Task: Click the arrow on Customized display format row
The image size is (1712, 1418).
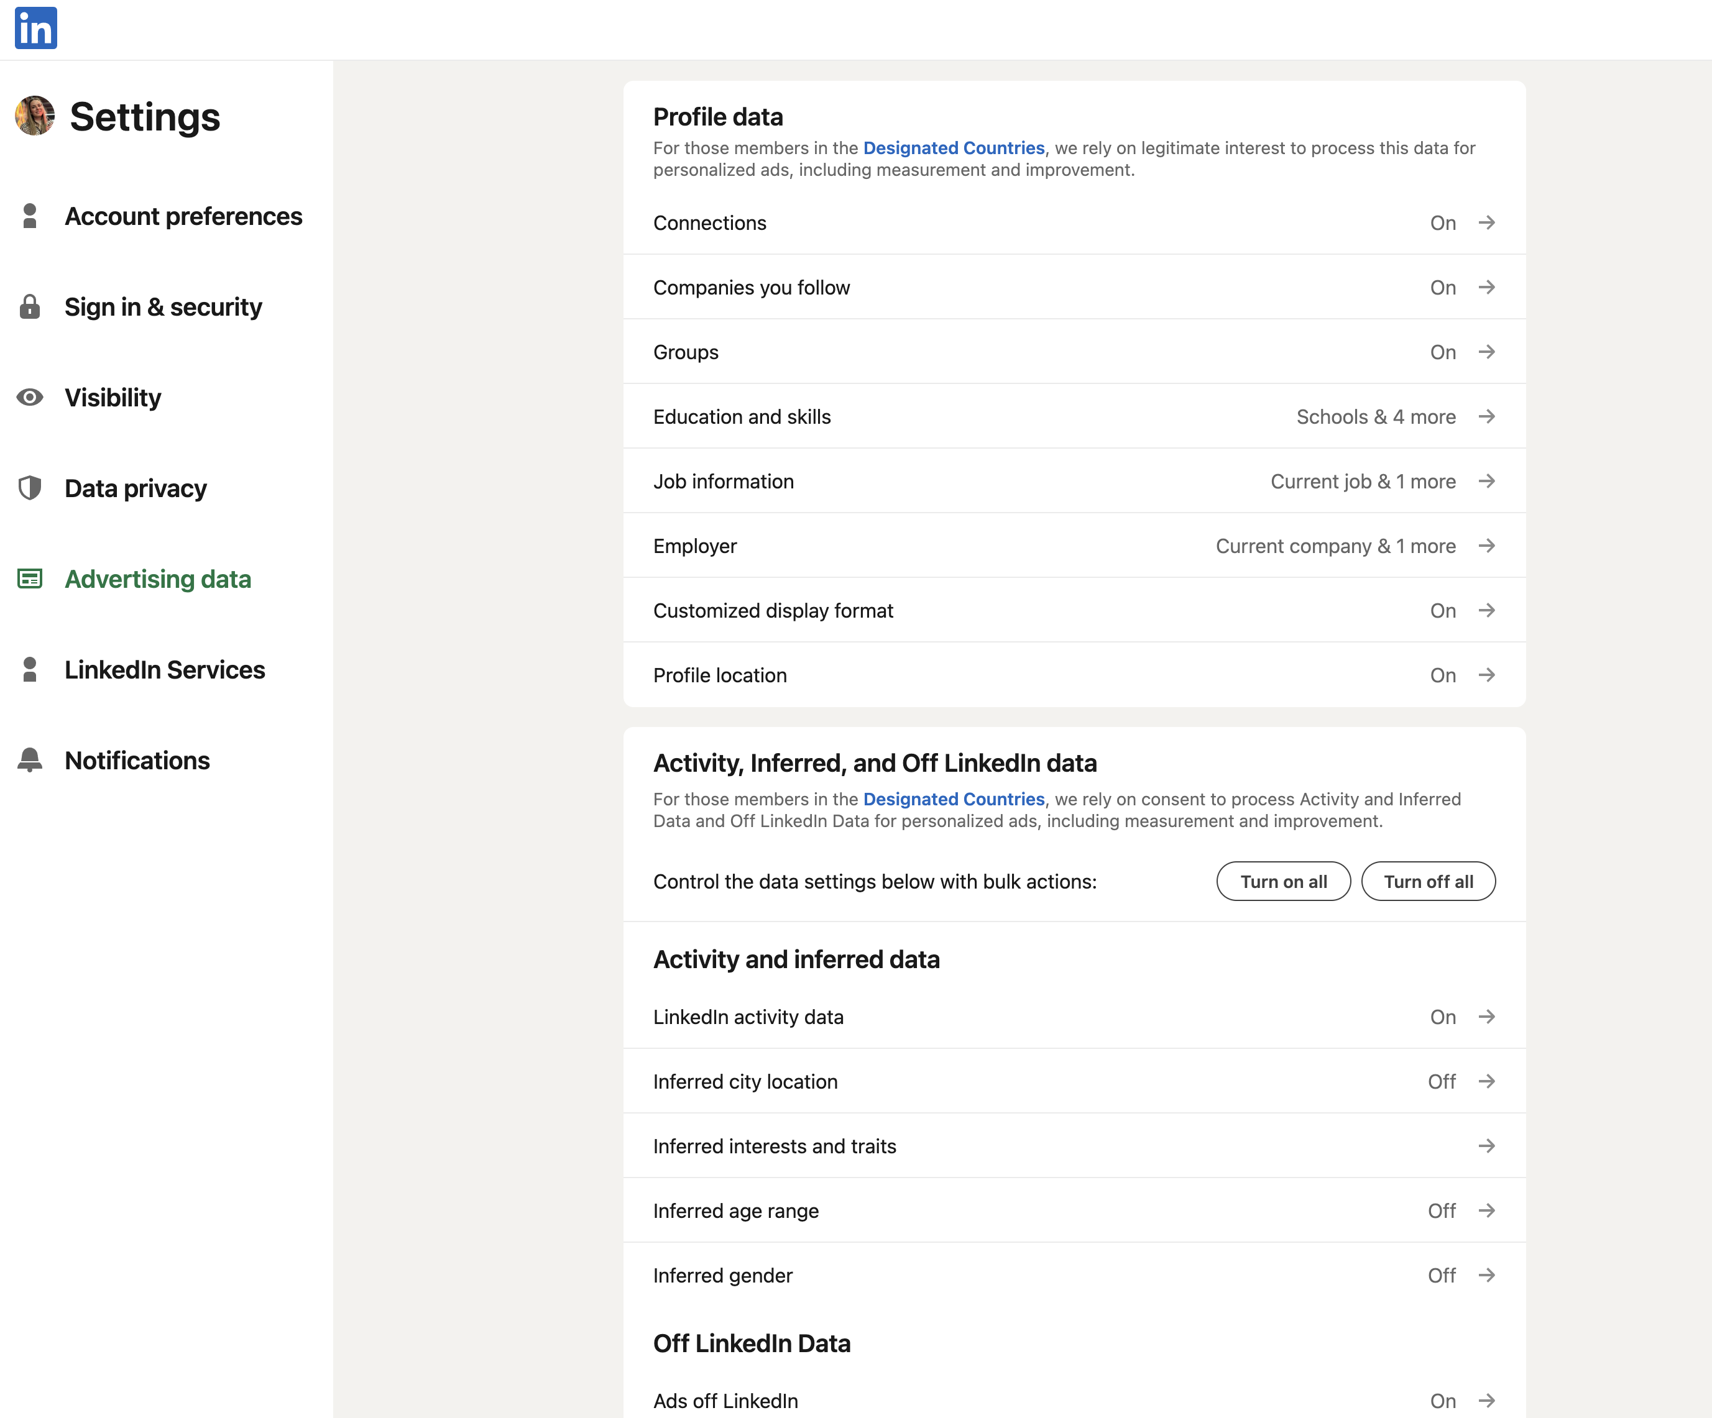Action: [1486, 610]
